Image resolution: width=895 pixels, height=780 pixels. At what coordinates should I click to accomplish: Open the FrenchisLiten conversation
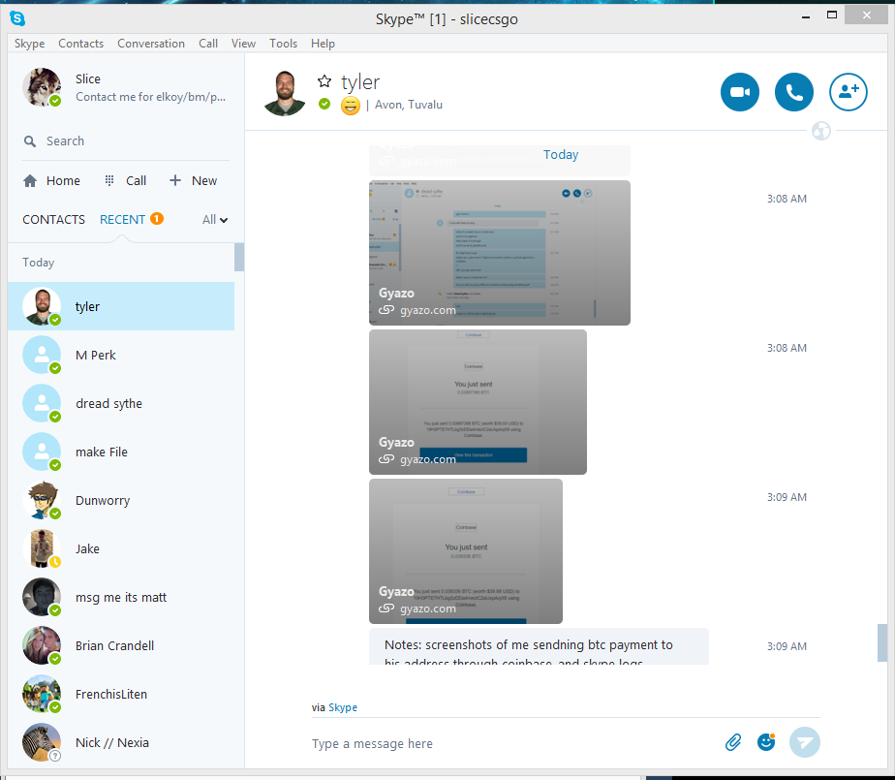click(x=121, y=695)
